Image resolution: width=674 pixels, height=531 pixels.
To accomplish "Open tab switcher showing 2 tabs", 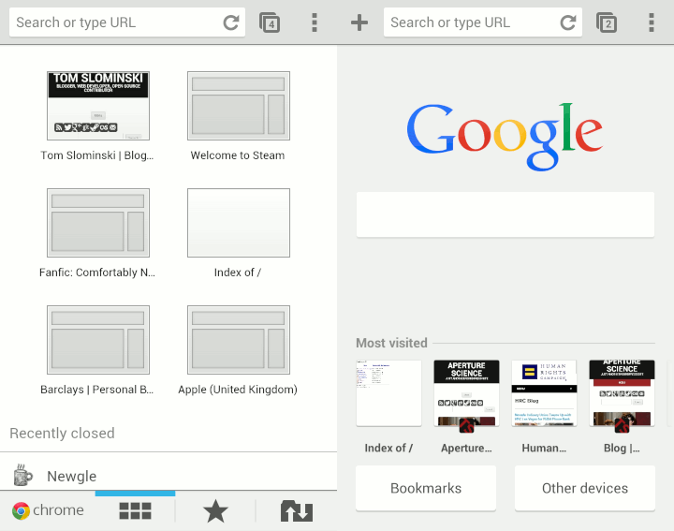I will pyautogui.click(x=607, y=22).
